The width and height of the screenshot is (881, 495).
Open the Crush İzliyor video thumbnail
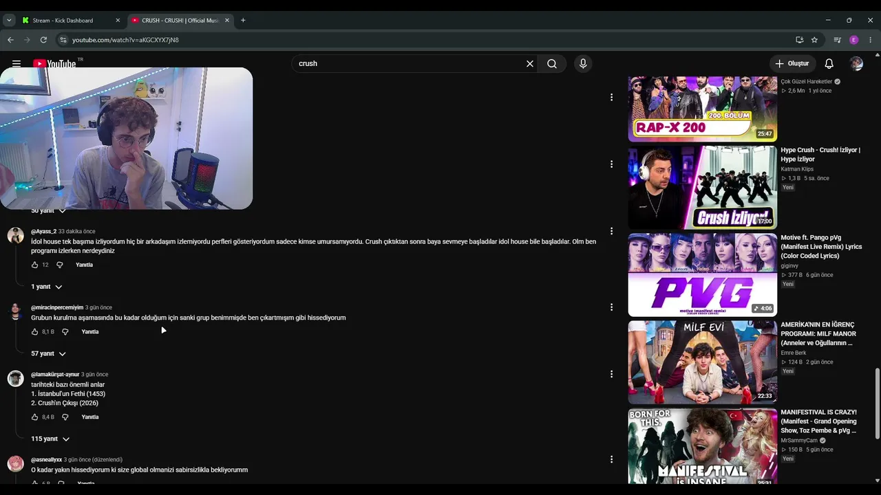coord(702,188)
